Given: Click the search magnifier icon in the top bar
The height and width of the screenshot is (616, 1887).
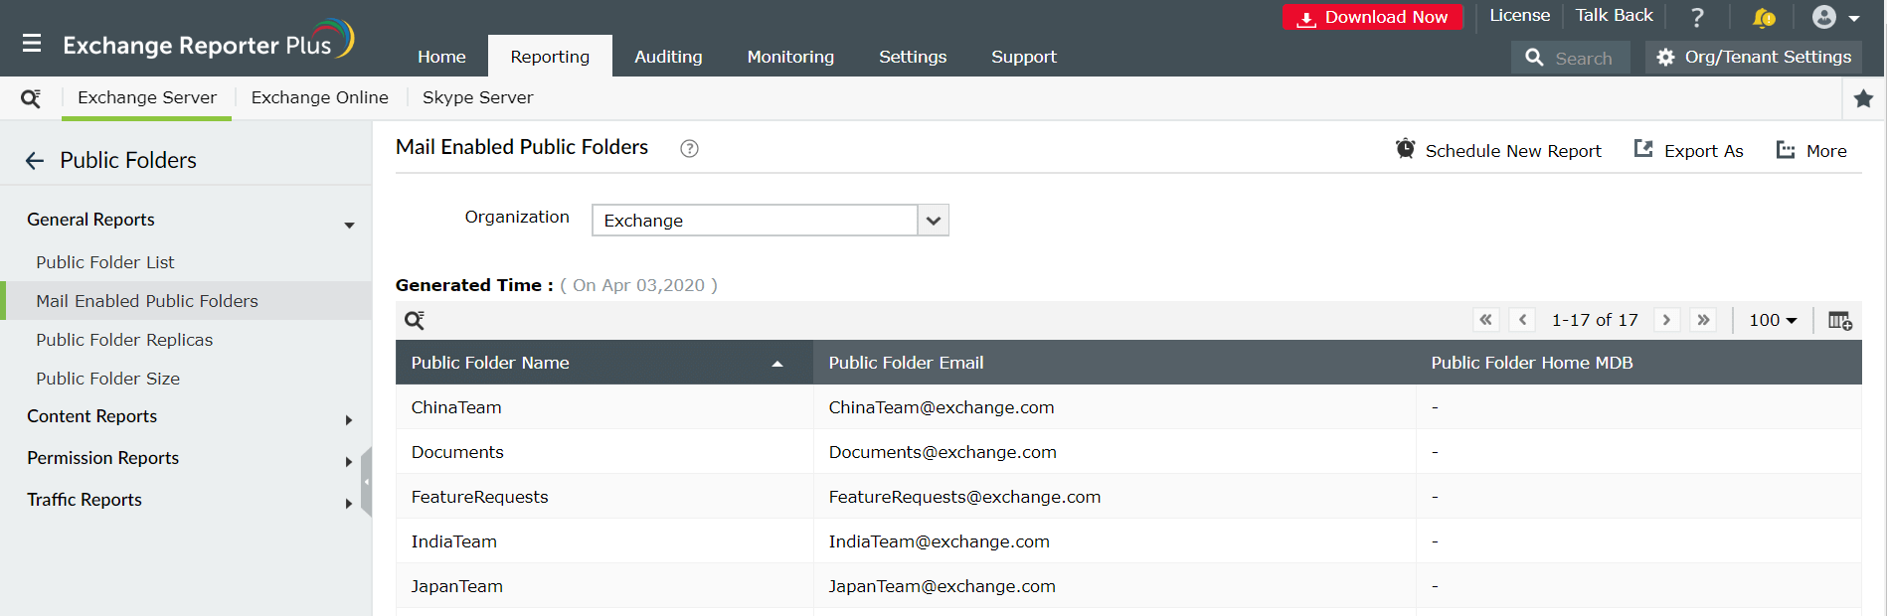Looking at the screenshot, I should pos(1534,58).
